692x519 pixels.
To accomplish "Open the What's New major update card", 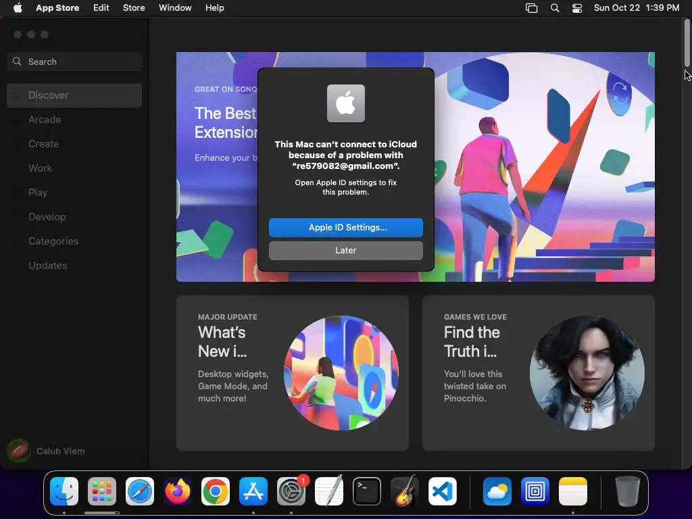I will (x=292, y=373).
